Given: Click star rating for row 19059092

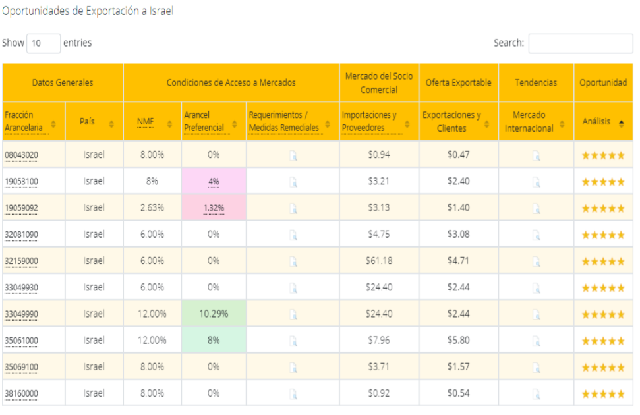Looking at the screenshot, I should click(x=602, y=209).
